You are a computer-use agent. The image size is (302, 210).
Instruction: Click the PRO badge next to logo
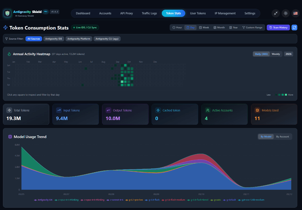(46, 12)
